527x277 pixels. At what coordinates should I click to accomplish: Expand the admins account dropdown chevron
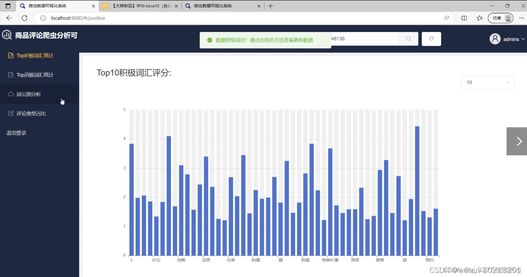(522, 39)
